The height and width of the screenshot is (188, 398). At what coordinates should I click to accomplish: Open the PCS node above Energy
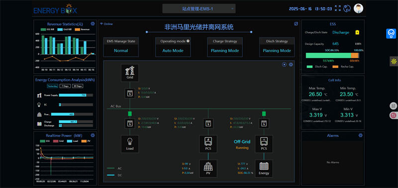point(264,144)
